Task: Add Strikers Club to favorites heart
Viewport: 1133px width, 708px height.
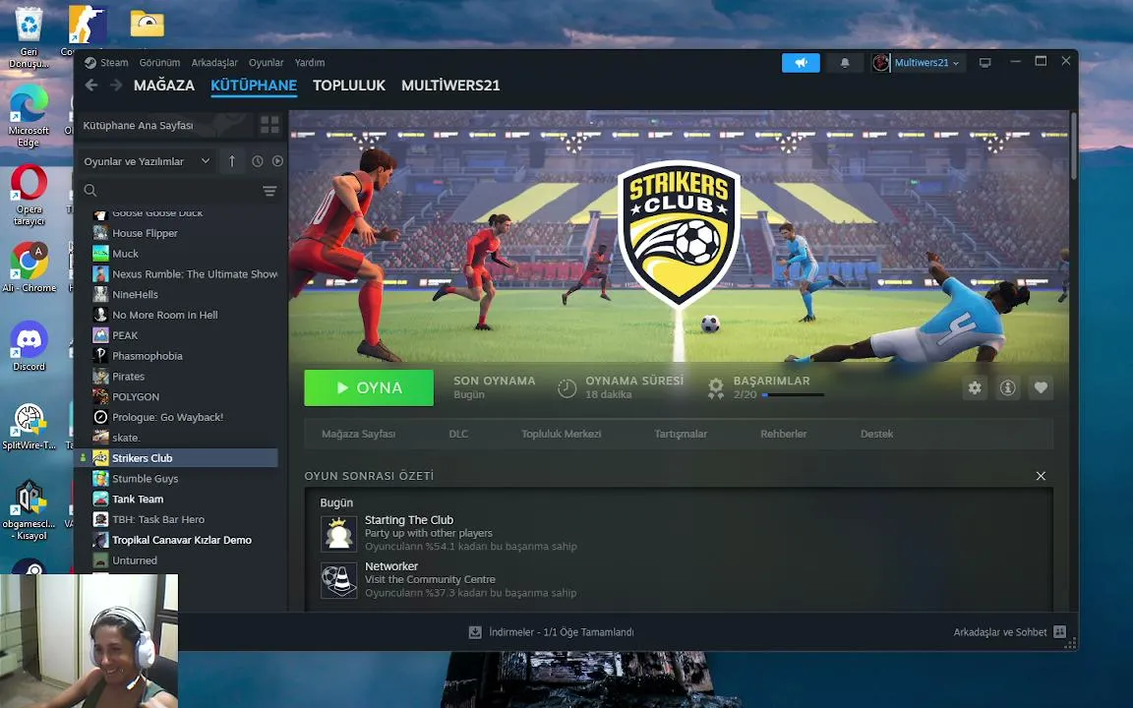Action: click(x=1041, y=388)
